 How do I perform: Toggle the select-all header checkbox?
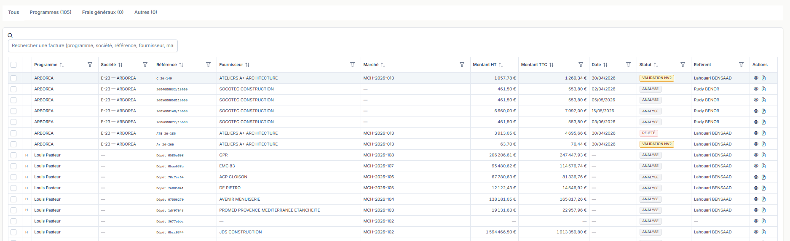click(13, 65)
